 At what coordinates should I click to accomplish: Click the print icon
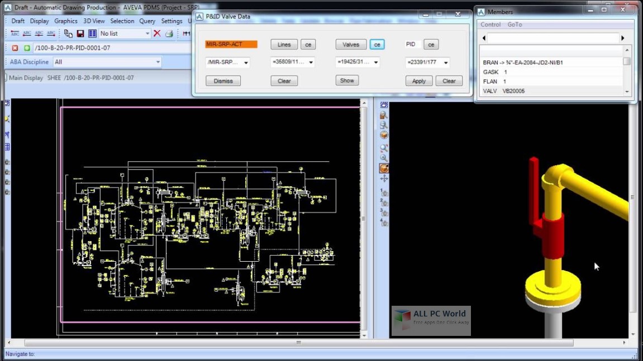[169, 34]
